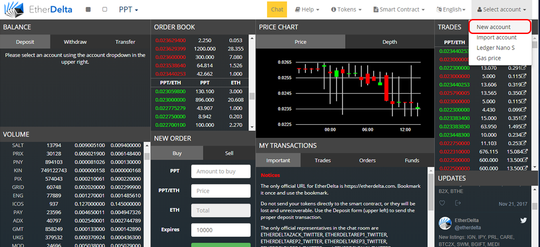
Task: Toggle the Select account dropdown
Action: [x=502, y=10]
